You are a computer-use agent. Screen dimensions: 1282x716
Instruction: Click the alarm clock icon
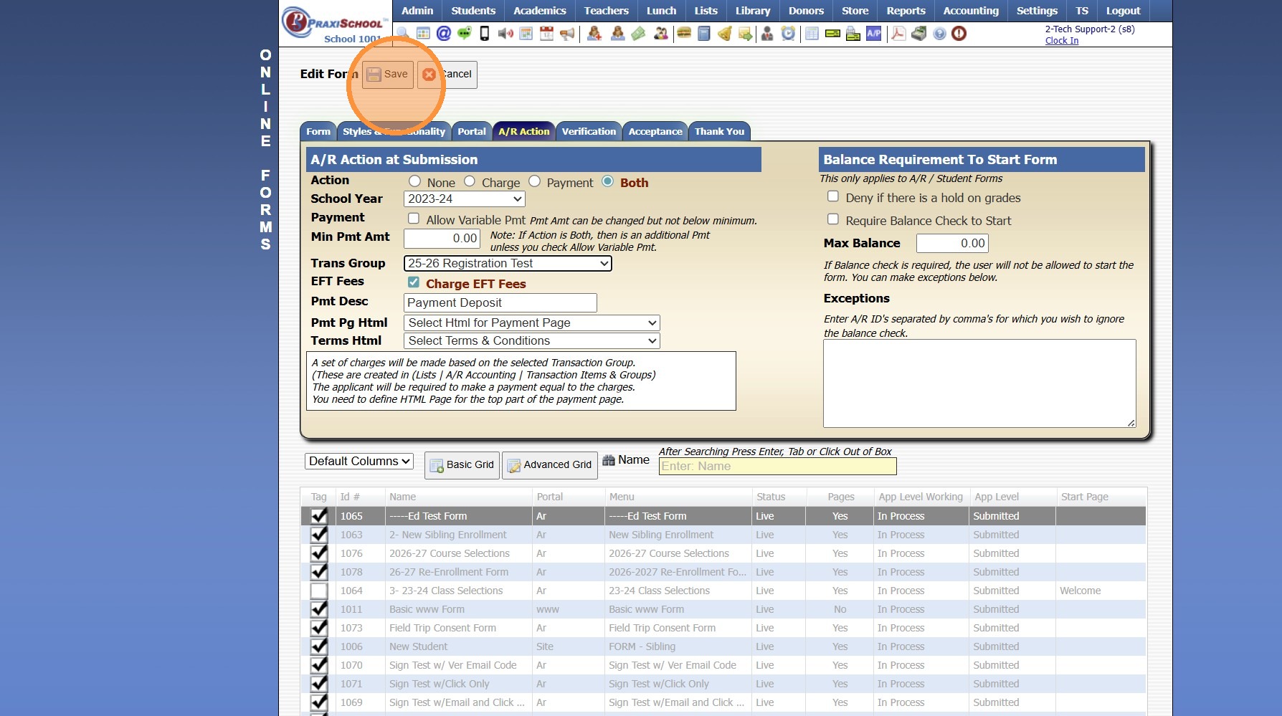click(788, 34)
